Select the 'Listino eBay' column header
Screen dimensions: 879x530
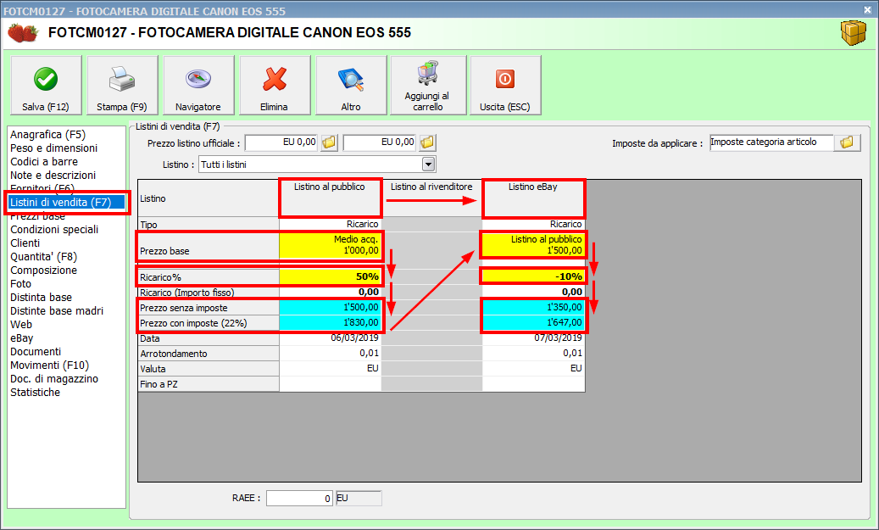tap(533, 198)
